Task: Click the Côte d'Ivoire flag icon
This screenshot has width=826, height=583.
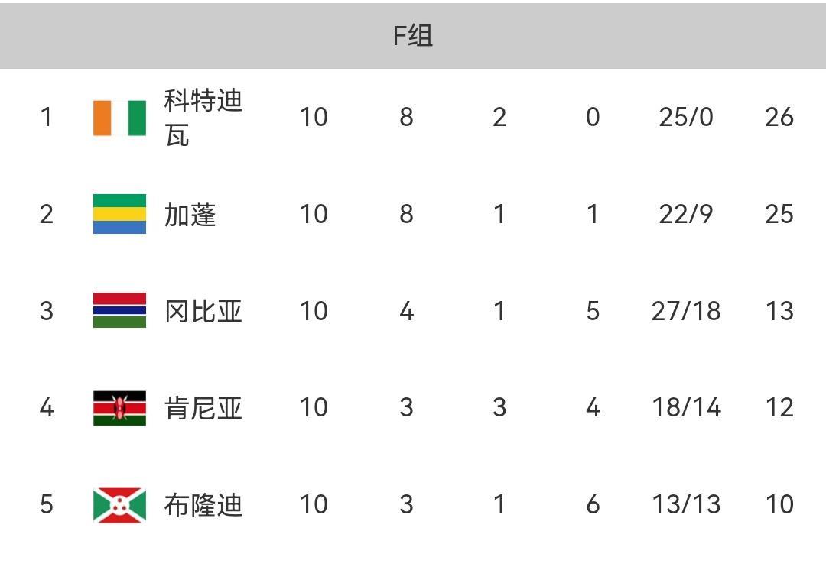Action: 119,118
